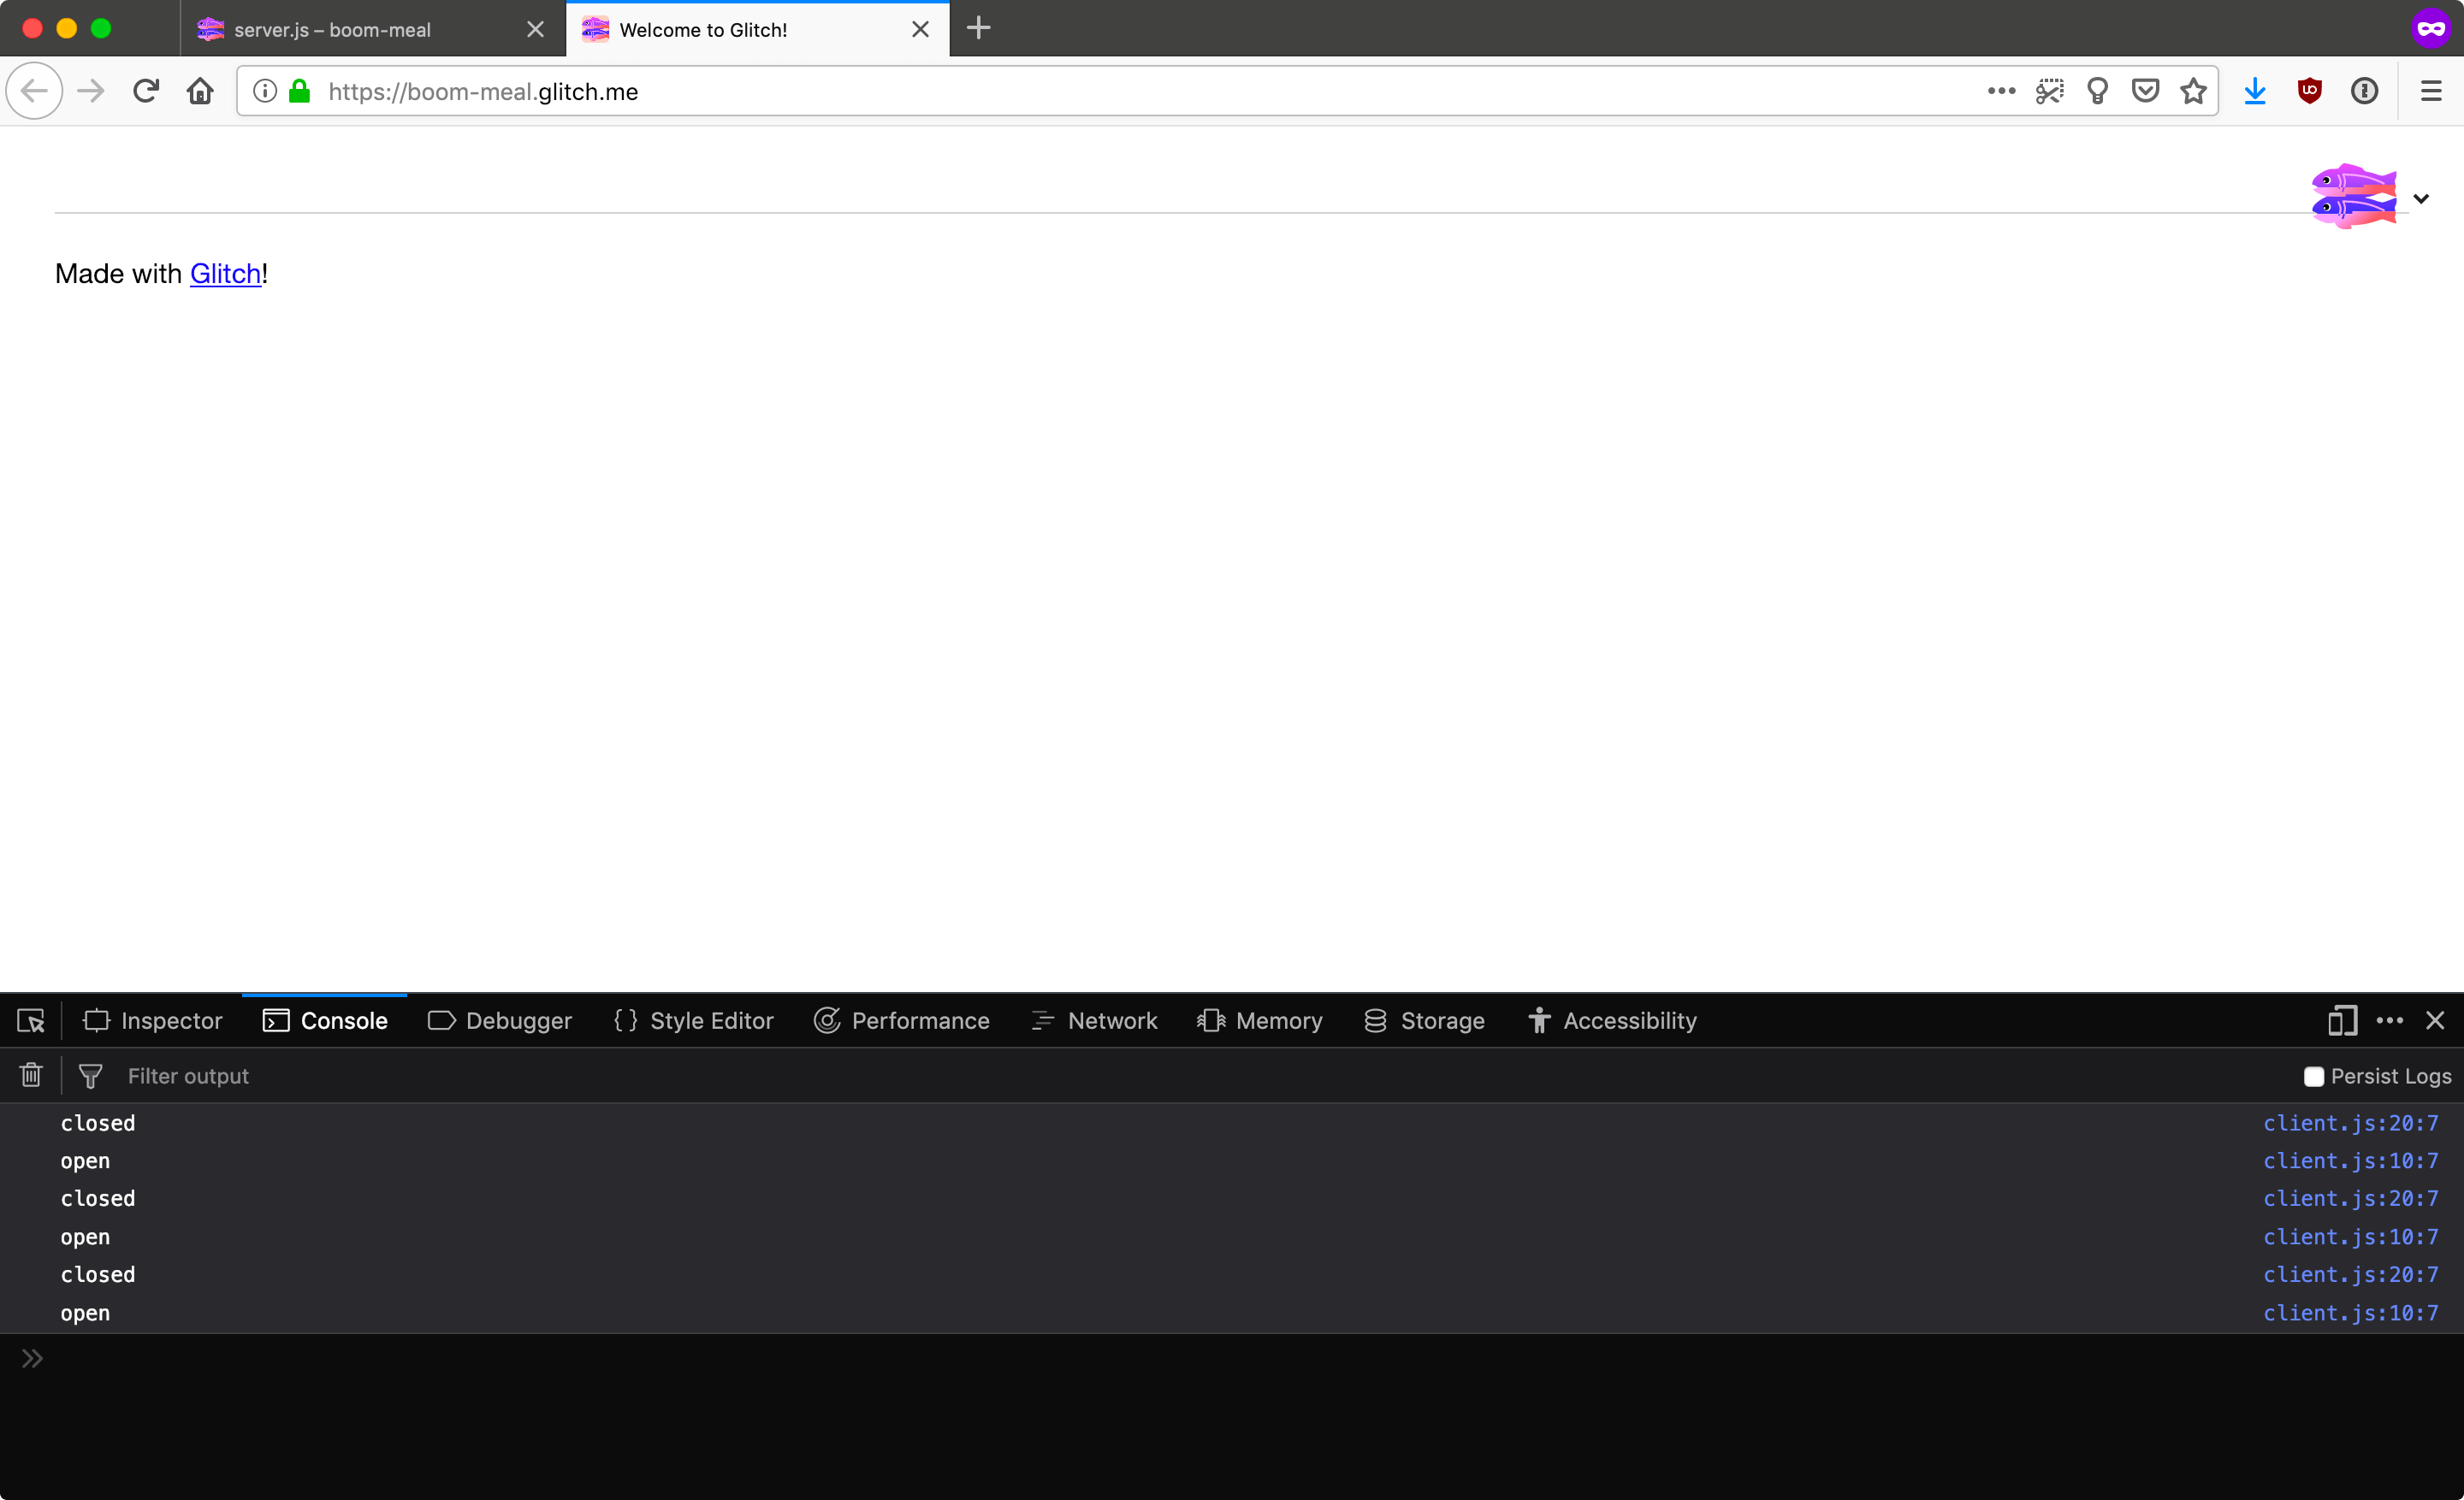Screen dimensions: 2464x1500
Task: Open the Accessibility panel
Action: click(x=1611, y=1020)
